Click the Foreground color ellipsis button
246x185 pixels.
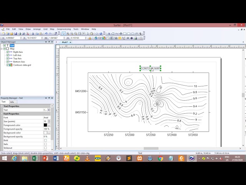[49, 125]
